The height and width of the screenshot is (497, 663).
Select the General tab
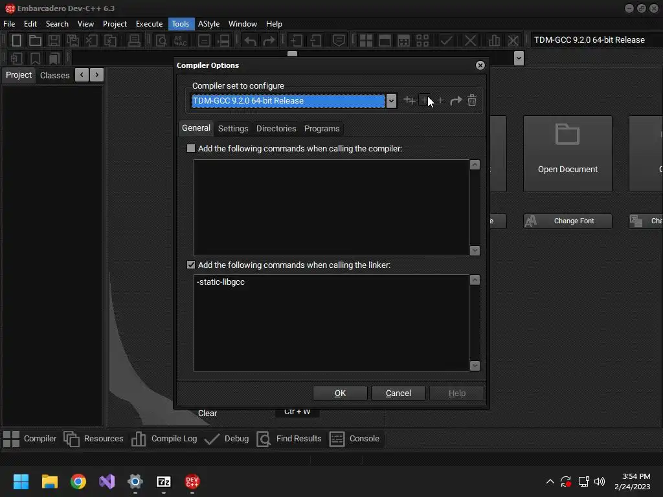coord(196,128)
